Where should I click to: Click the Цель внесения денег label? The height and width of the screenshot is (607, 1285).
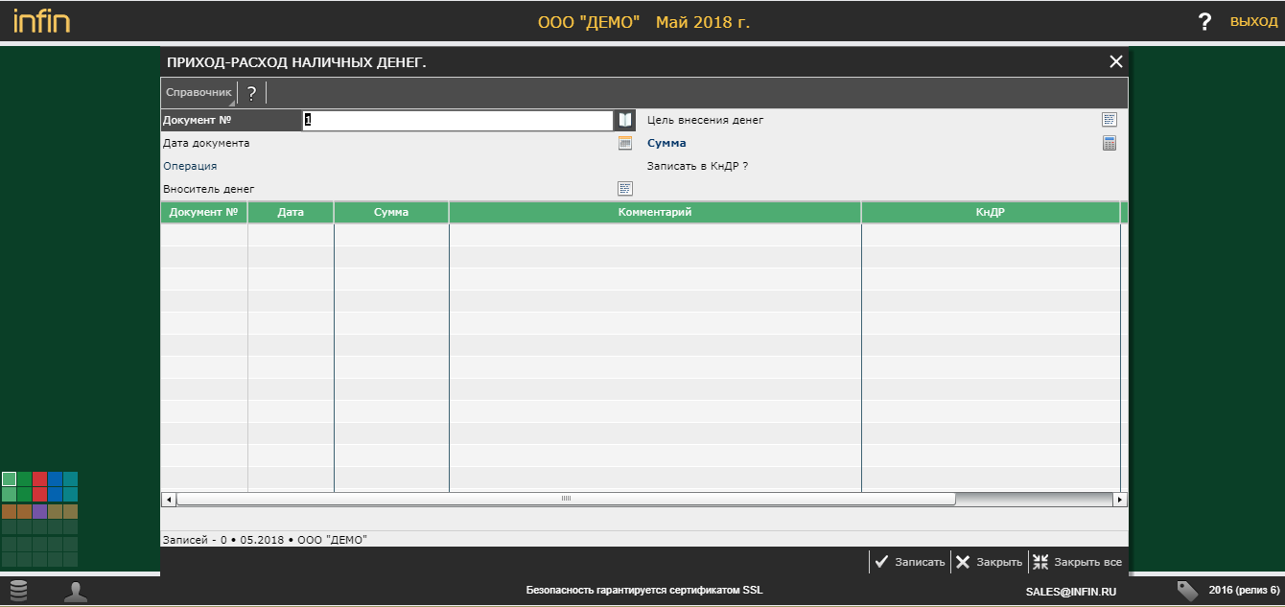point(705,120)
